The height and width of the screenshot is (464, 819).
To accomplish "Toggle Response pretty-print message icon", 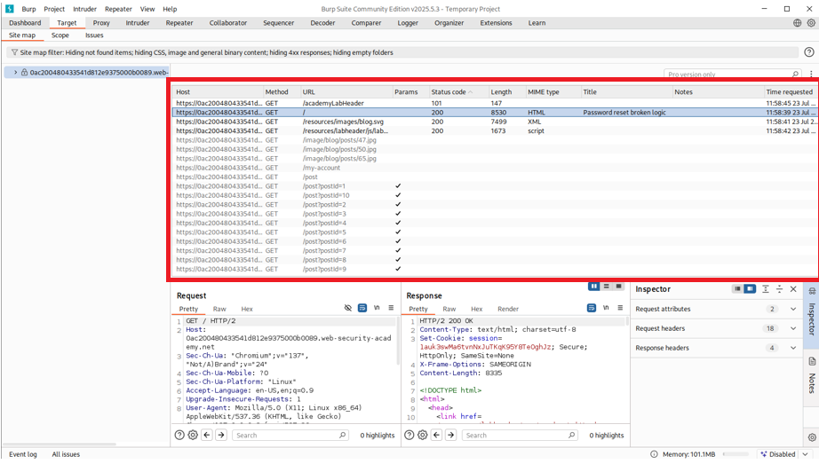I will (592, 308).
